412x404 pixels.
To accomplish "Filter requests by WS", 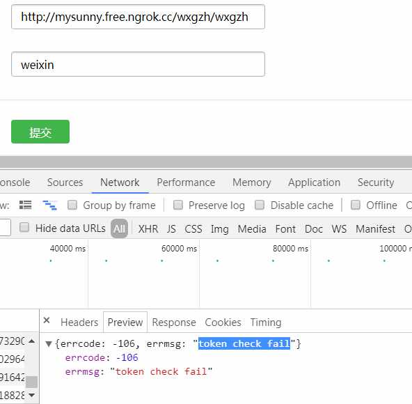I will tap(339, 228).
